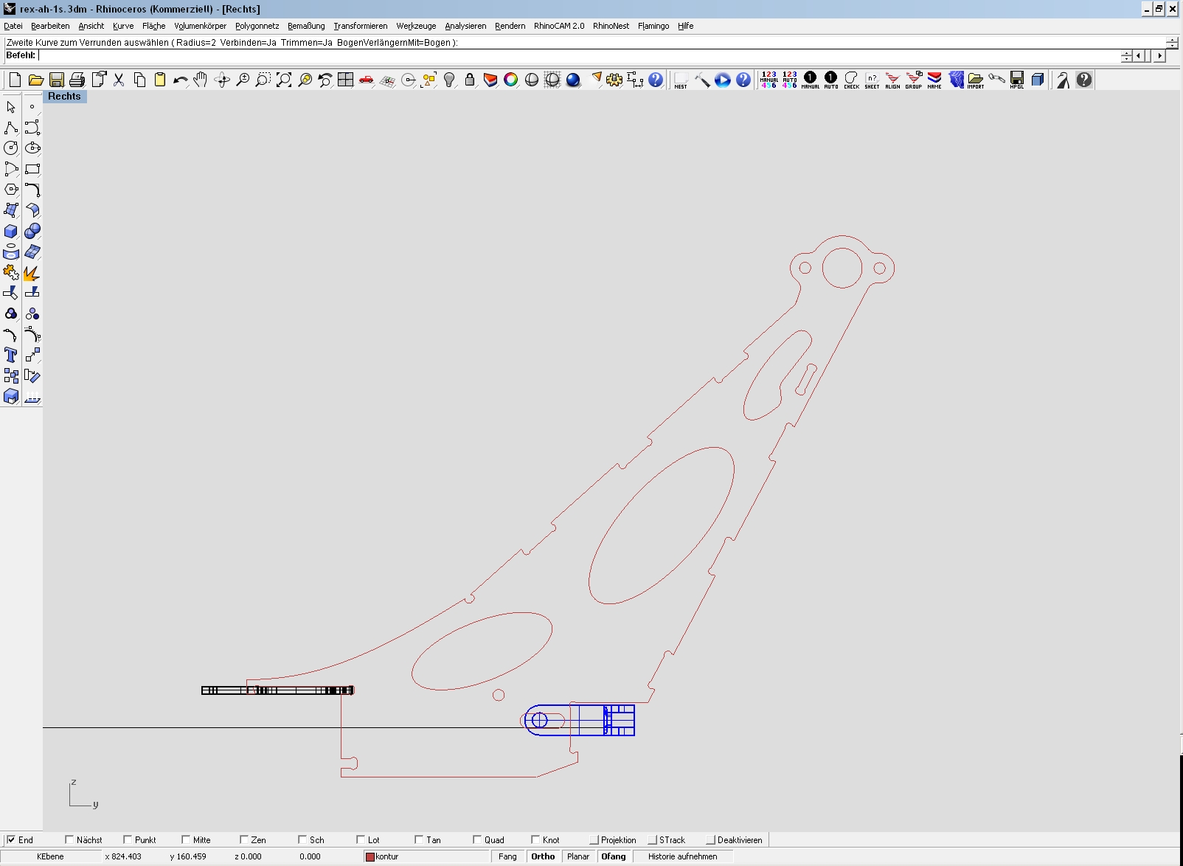Screen dimensions: 1183x866
Task: Click the Zoom Extents icon
Action: click(x=284, y=80)
